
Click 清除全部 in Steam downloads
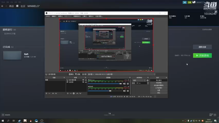pyautogui.click(x=202, y=47)
